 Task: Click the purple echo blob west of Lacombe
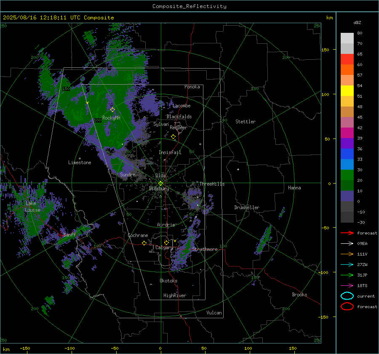pos(150,104)
